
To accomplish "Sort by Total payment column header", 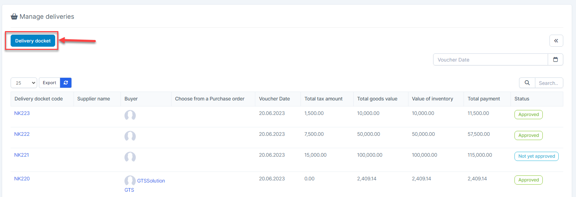I will [484, 99].
